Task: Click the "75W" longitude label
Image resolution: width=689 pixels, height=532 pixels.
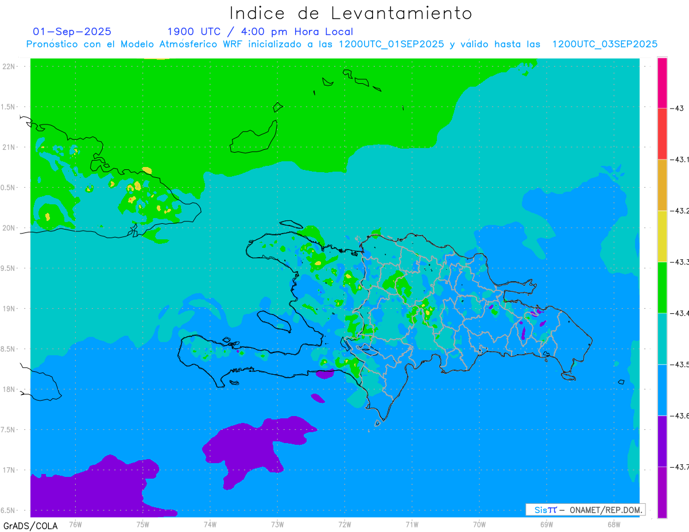Action: (143, 524)
